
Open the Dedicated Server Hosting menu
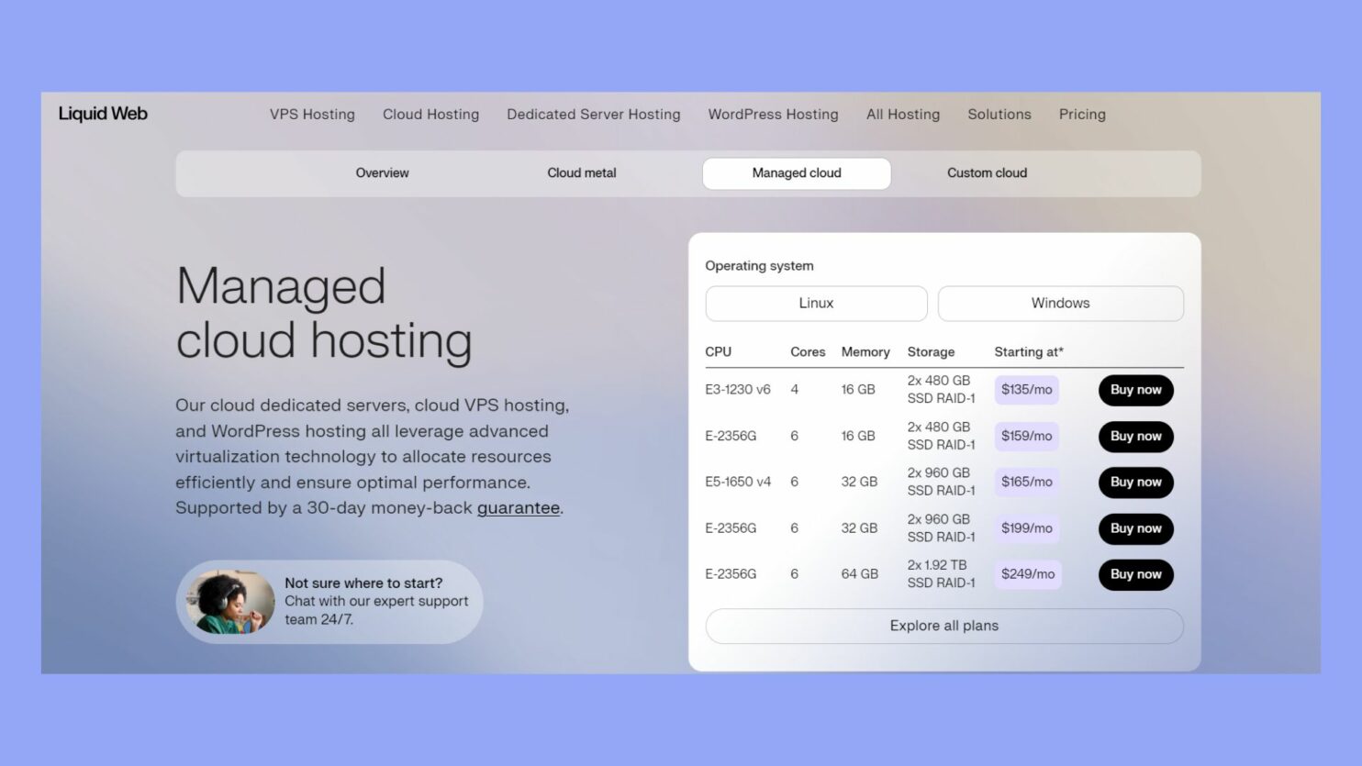pyautogui.click(x=593, y=114)
